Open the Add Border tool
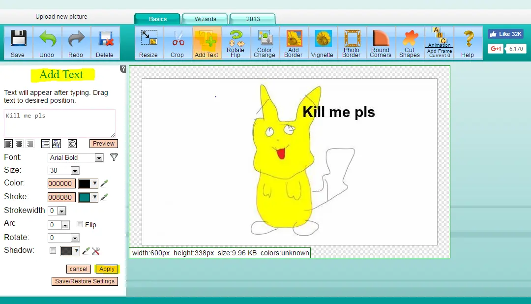Image resolution: width=531 pixels, height=304 pixels. click(x=294, y=43)
